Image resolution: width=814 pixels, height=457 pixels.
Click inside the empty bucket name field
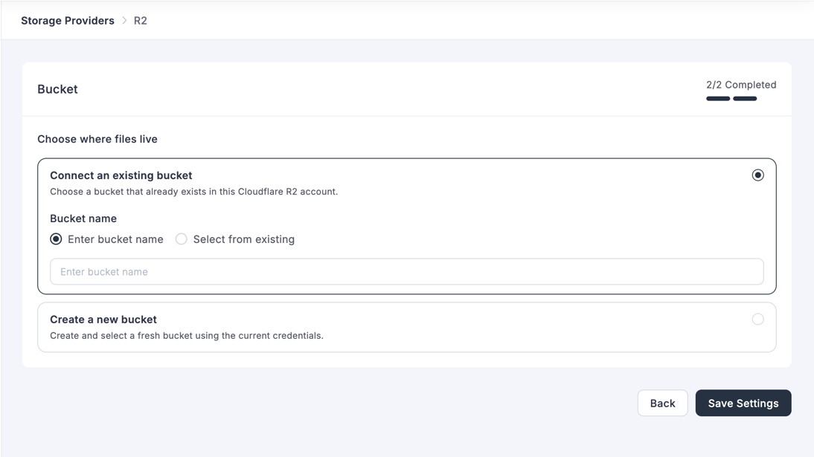click(x=406, y=271)
